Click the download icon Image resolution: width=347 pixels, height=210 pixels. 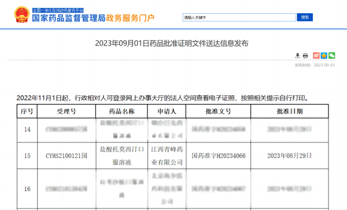click(297, 55)
